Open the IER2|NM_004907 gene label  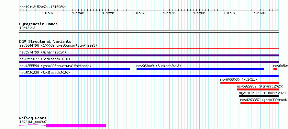33,122
